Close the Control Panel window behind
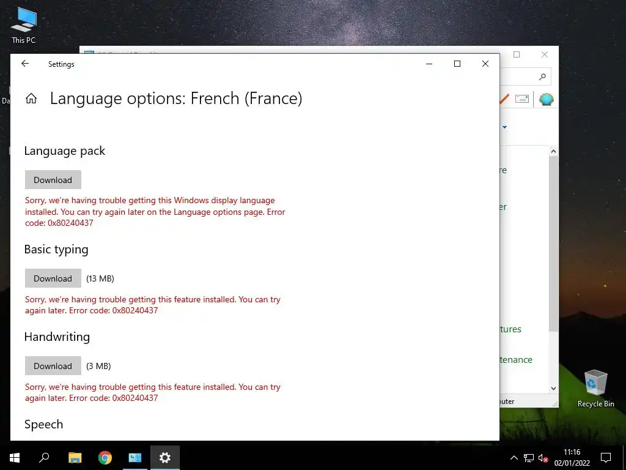626x470 pixels. [545, 54]
